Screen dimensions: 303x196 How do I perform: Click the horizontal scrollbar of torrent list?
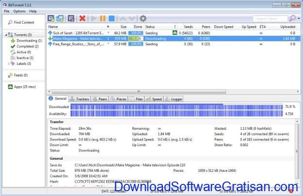click(139, 91)
